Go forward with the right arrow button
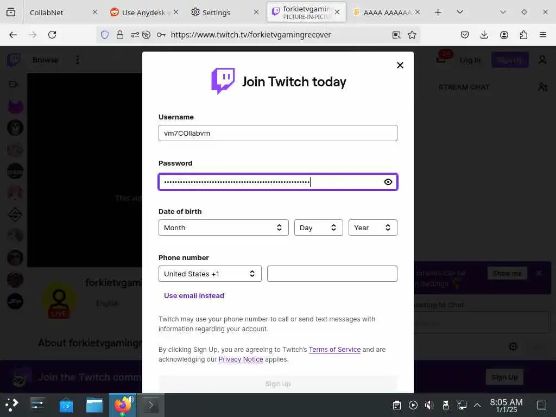 click(x=33, y=35)
